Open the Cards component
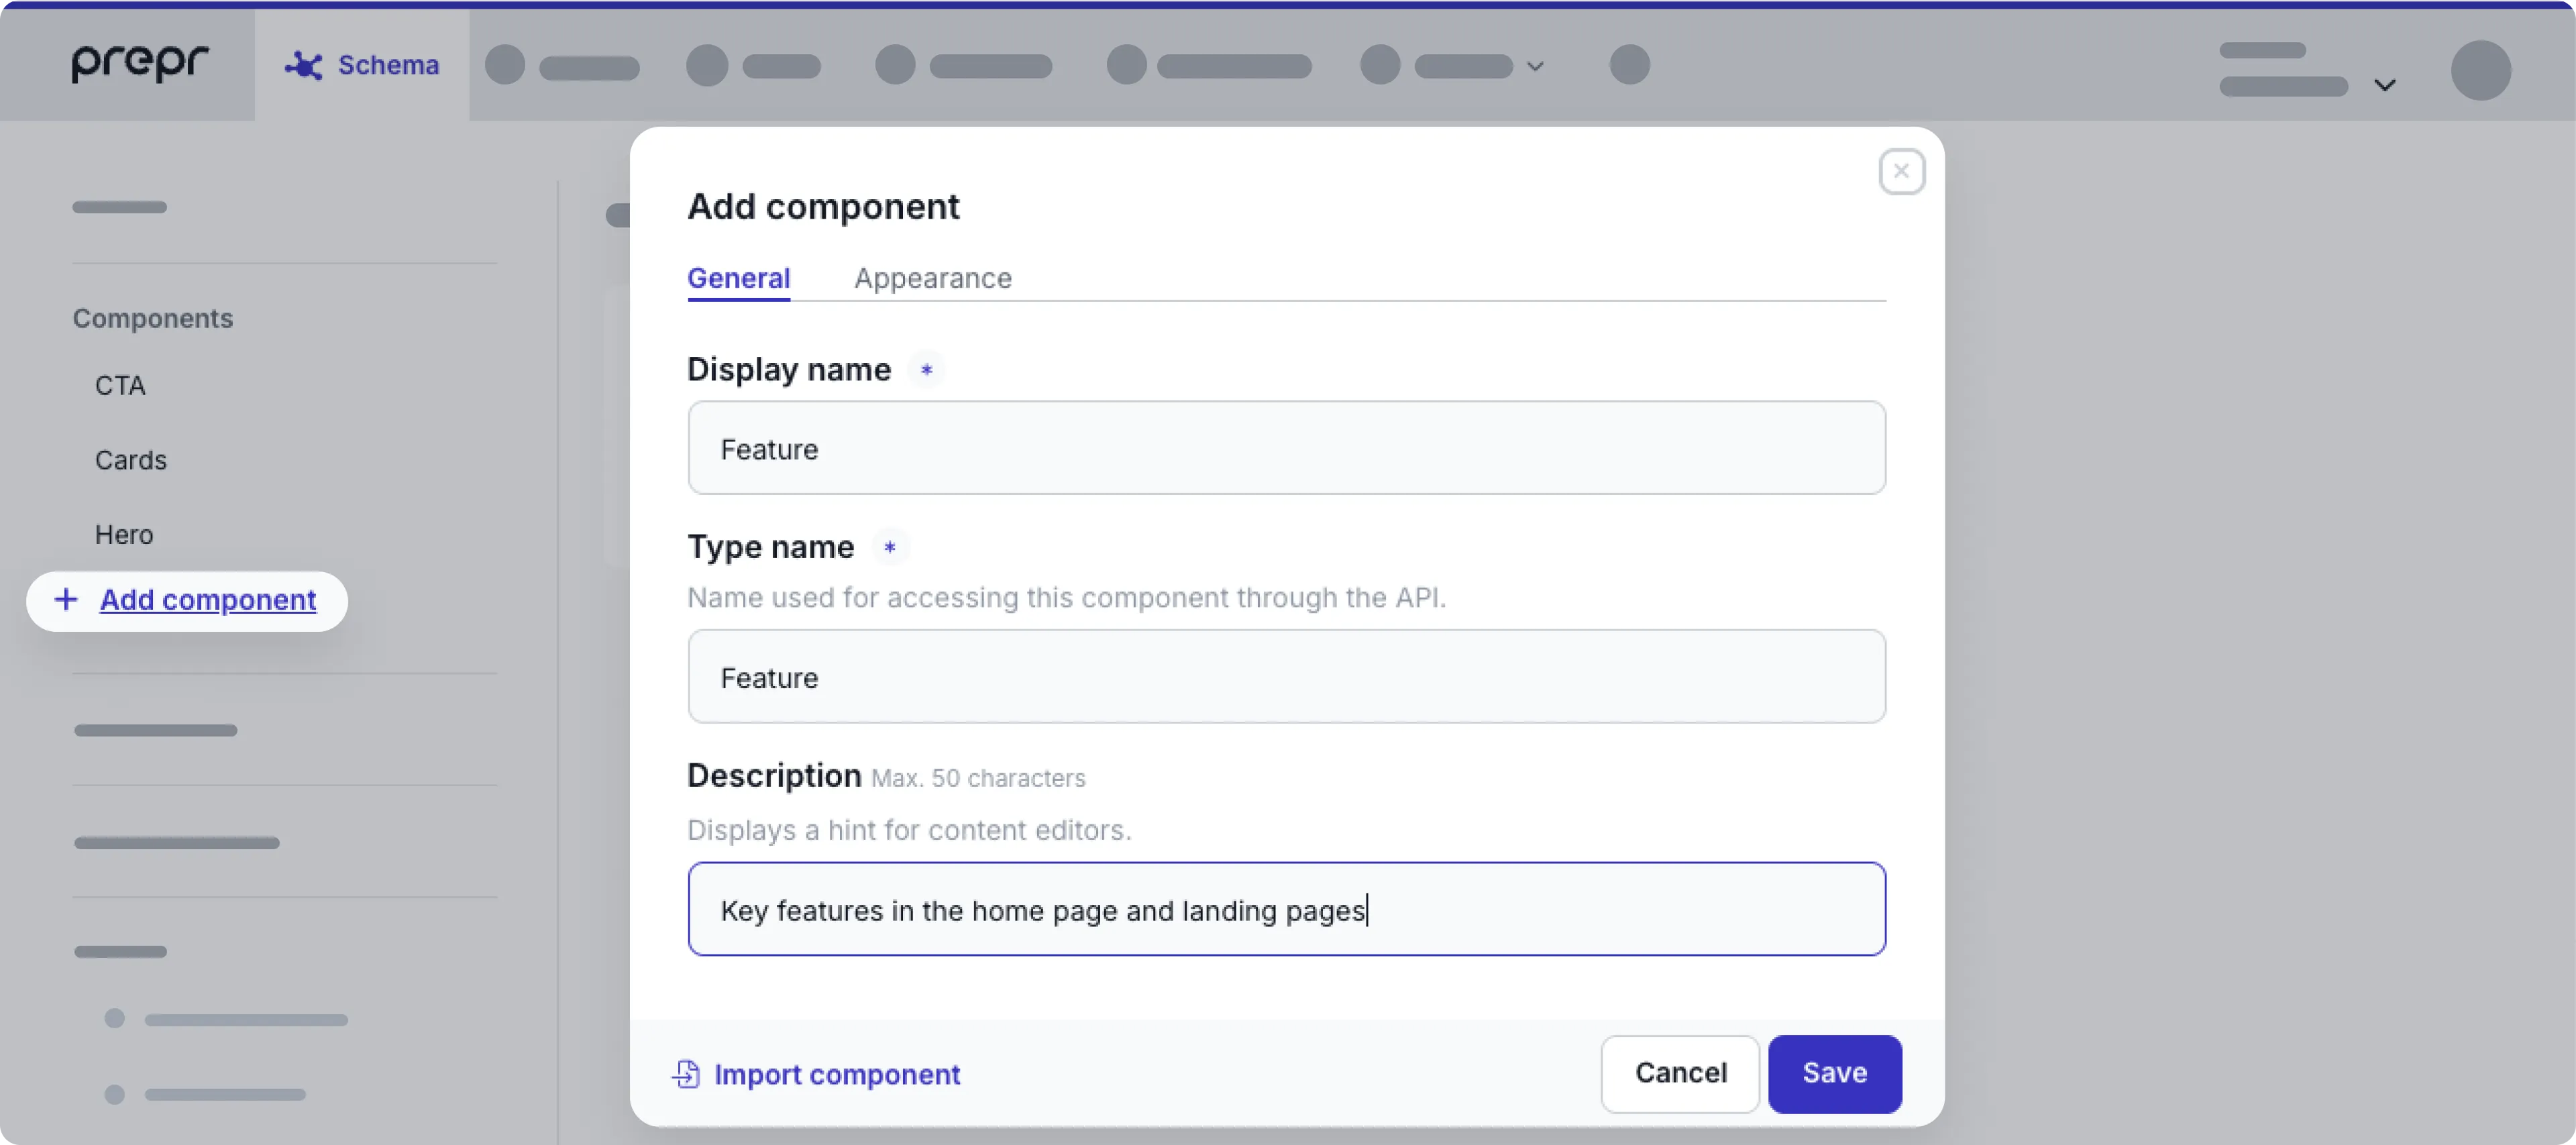The image size is (2576, 1145). pos(131,459)
